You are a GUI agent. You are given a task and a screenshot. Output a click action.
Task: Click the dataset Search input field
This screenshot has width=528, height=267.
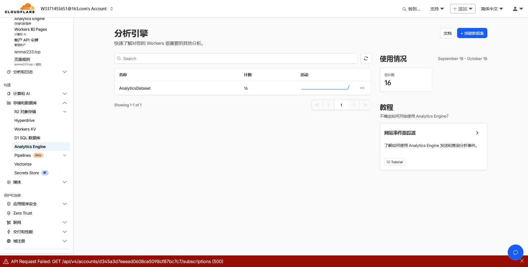tap(236, 58)
